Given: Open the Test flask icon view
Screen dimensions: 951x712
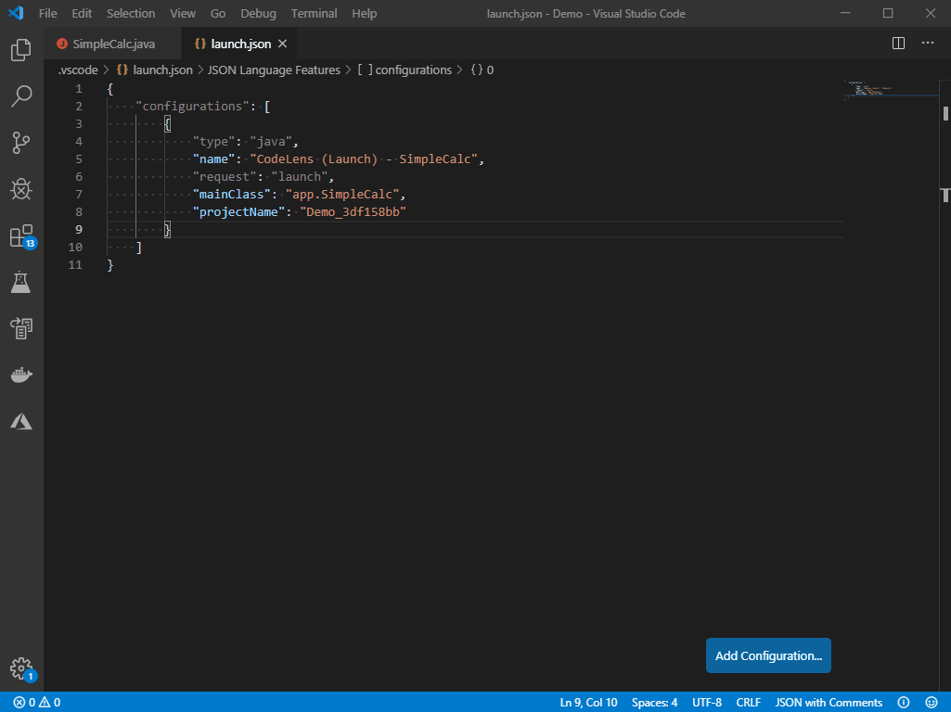Looking at the screenshot, I should 21,283.
